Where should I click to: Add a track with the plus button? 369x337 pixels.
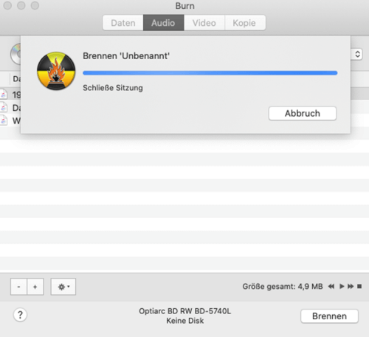[35, 287]
